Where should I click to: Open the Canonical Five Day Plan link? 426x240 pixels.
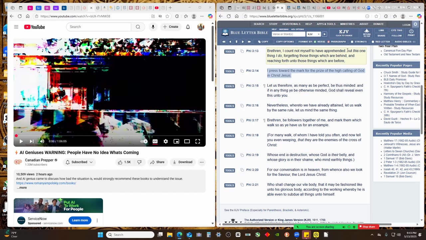click(397, 51)
